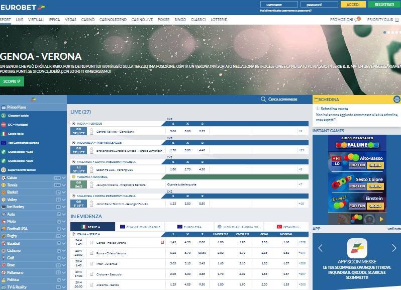Viewport: 401px width, 290px height.
Task: Select the Giocatori calcio ball icon
Action: [x=4, y=116]
